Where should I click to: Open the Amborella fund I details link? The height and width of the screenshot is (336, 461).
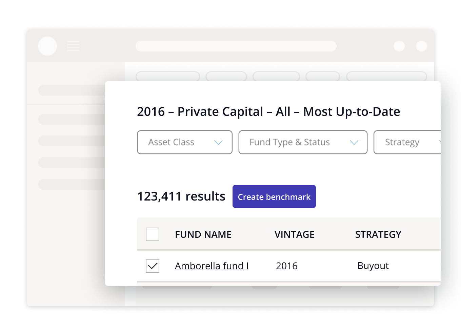pyautogui.click(x=212, y=266)
